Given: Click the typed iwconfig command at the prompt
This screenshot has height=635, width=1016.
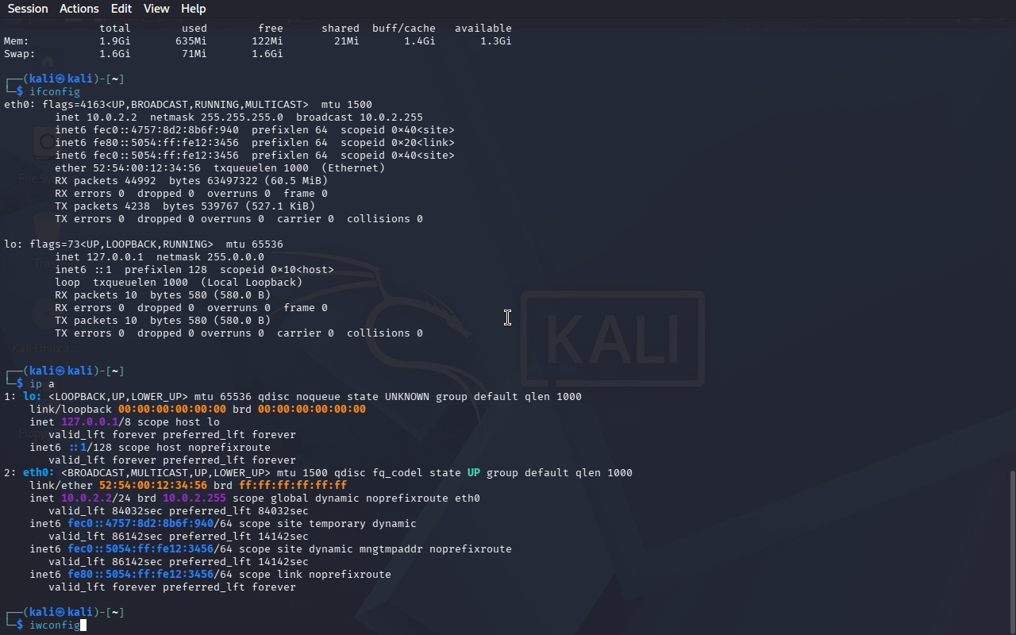Looking at the screenshot, I should [x=55, y=625].
